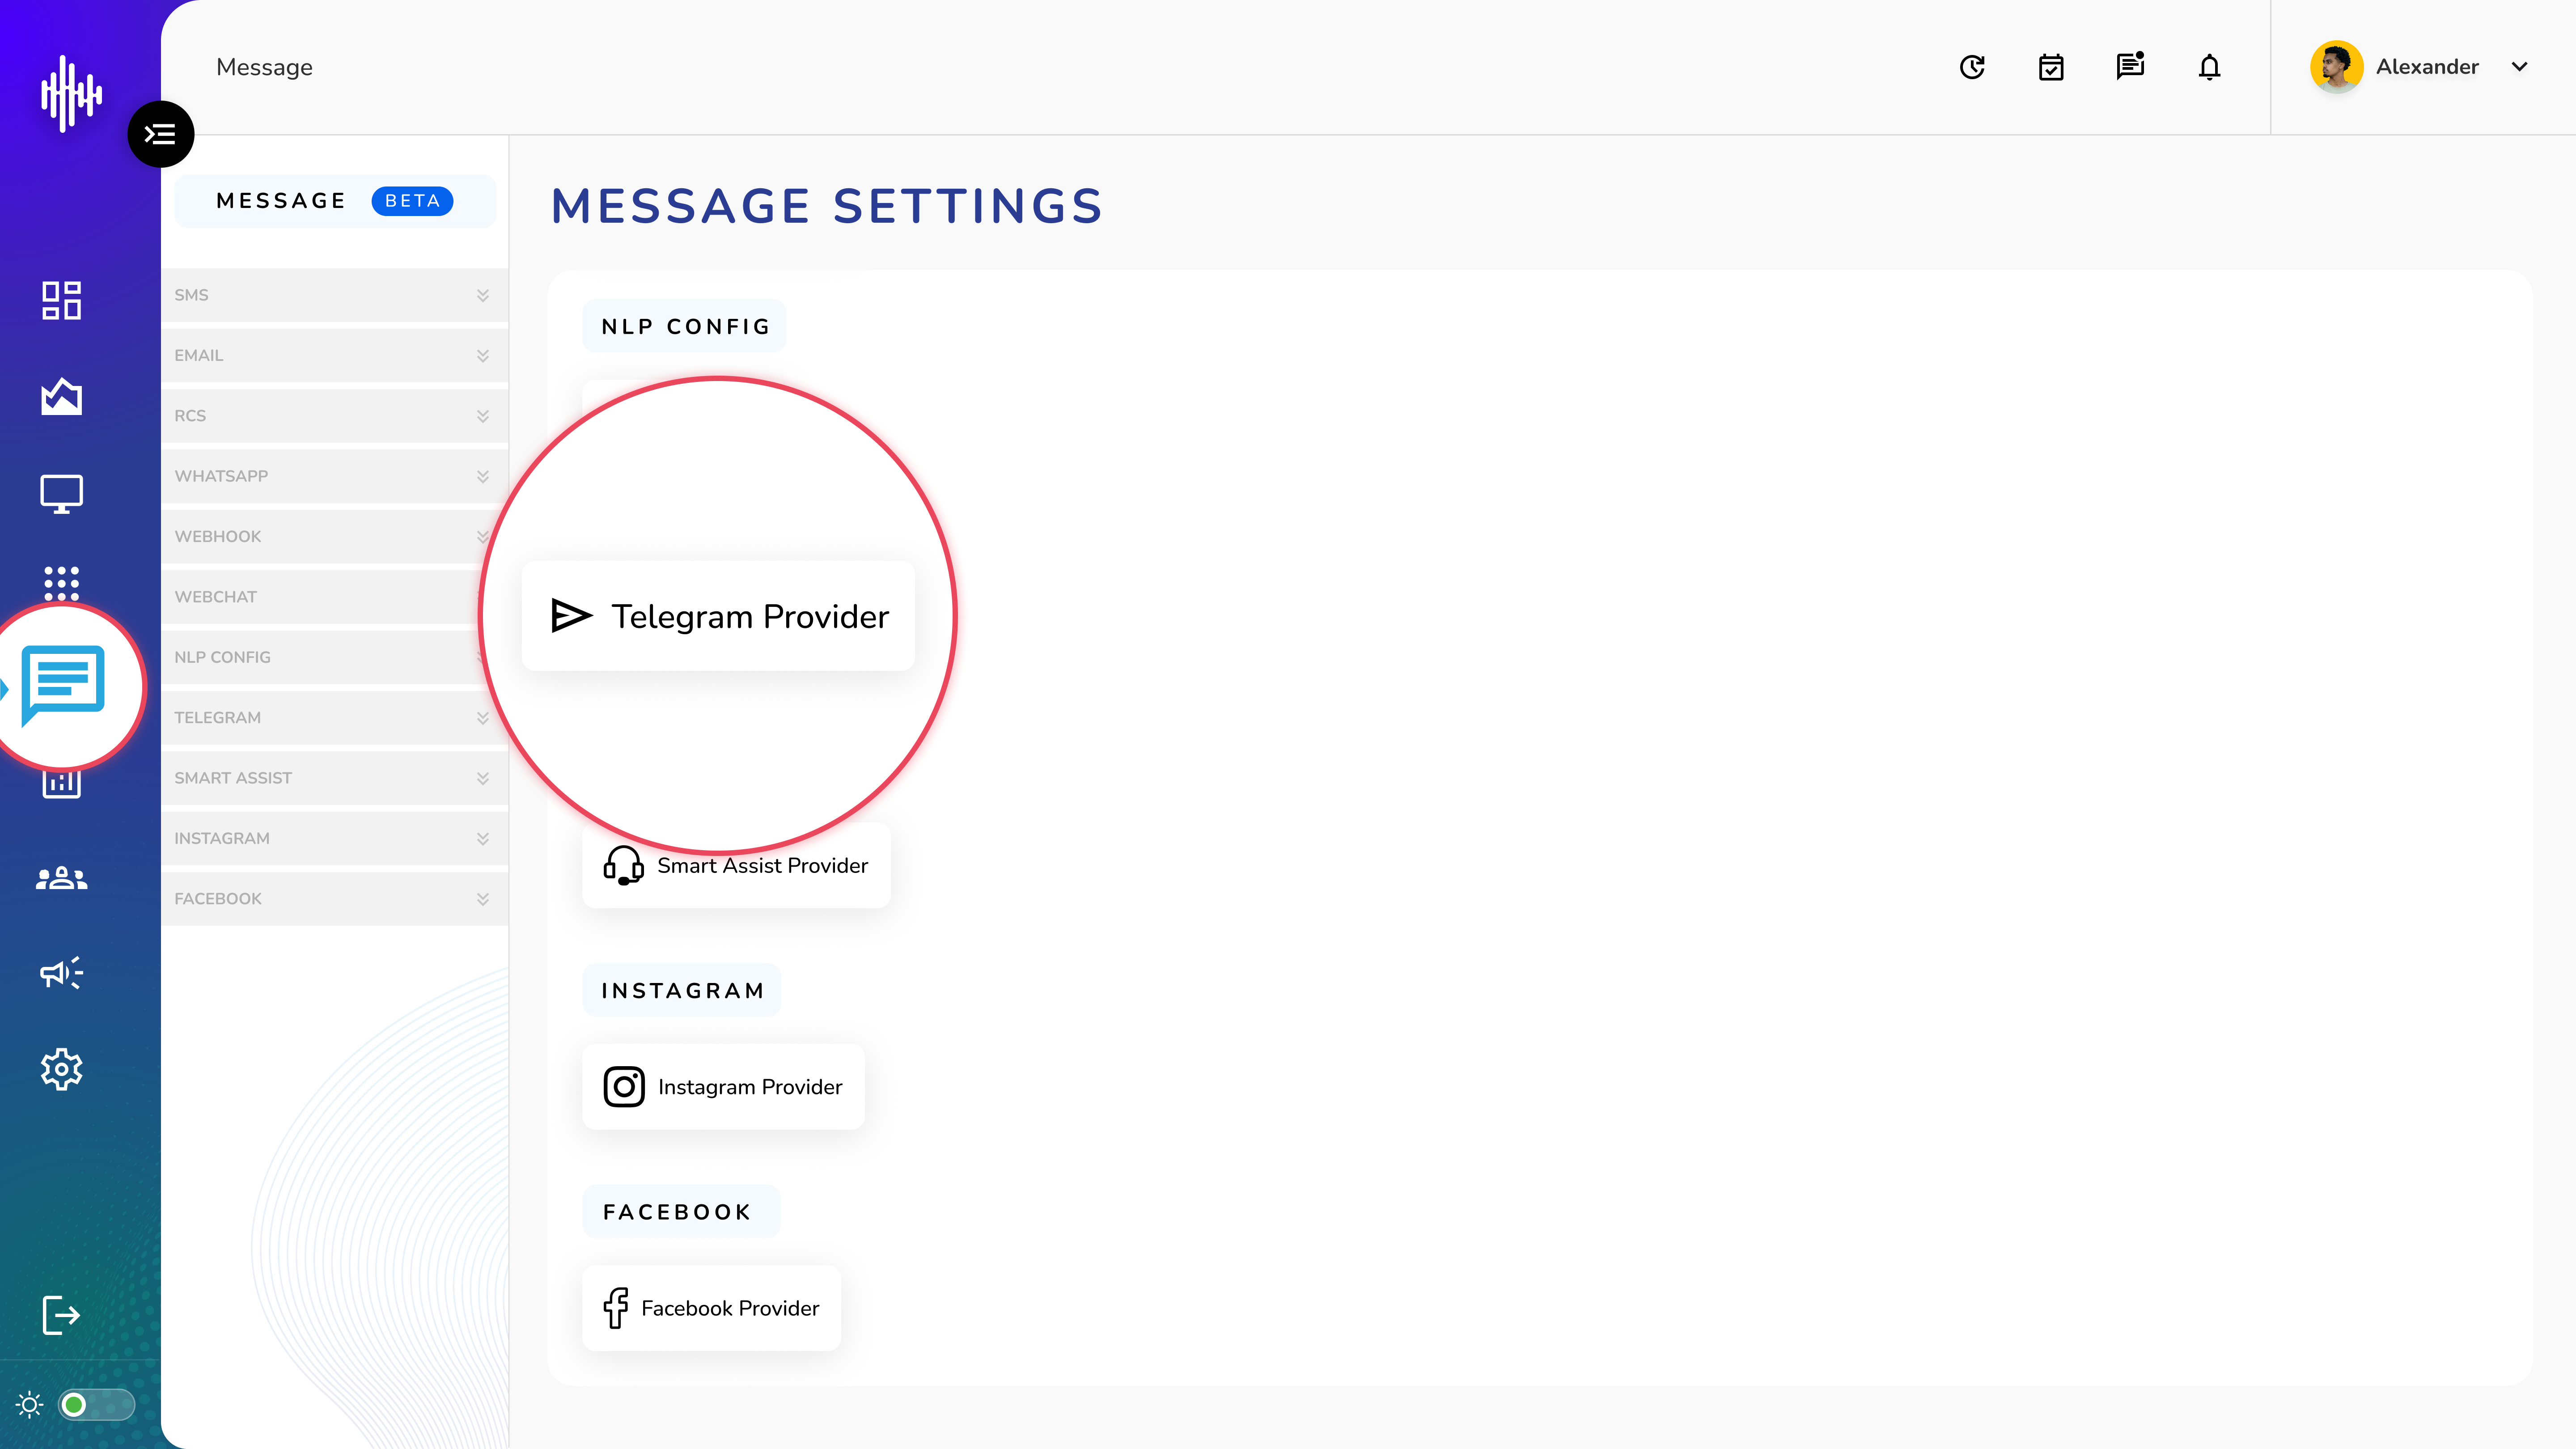Screen dimensions: 2576x1449
Task: Open the chat notes icon in header
Action: [2130, 66]
